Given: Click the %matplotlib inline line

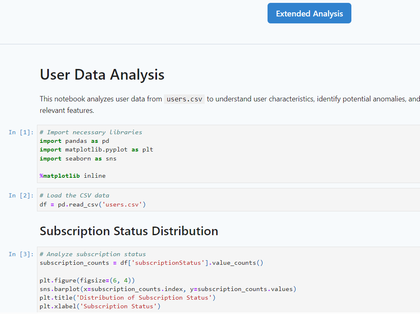Looking at the screenshot, I should tap(73, 176).
